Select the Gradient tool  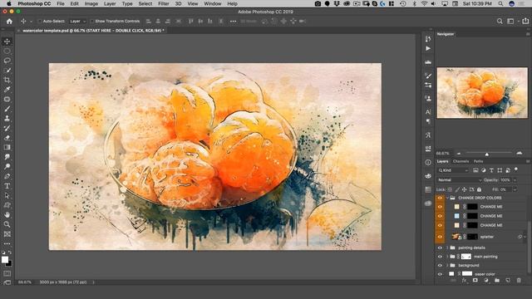7,147
